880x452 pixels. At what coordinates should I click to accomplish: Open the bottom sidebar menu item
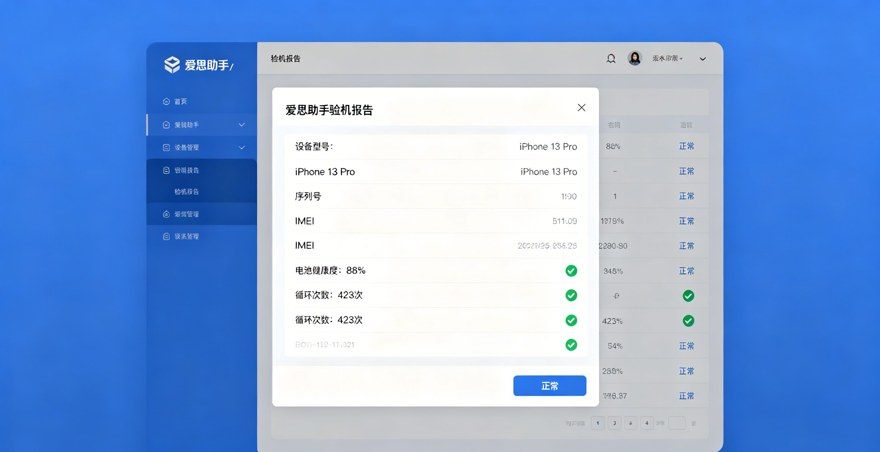click(202, 236)
